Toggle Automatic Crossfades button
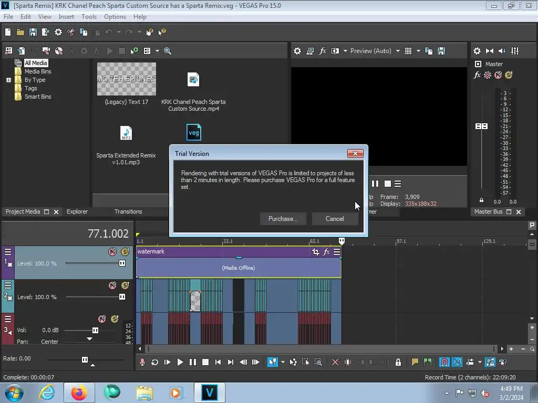The width and height of the screenshot is (538, 403). pyautogui.click(x=457, y=362)
